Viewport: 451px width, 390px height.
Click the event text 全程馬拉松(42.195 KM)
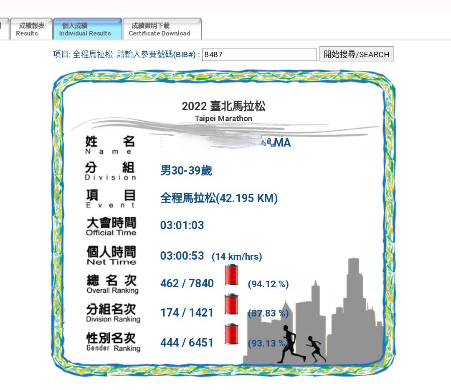219,198
